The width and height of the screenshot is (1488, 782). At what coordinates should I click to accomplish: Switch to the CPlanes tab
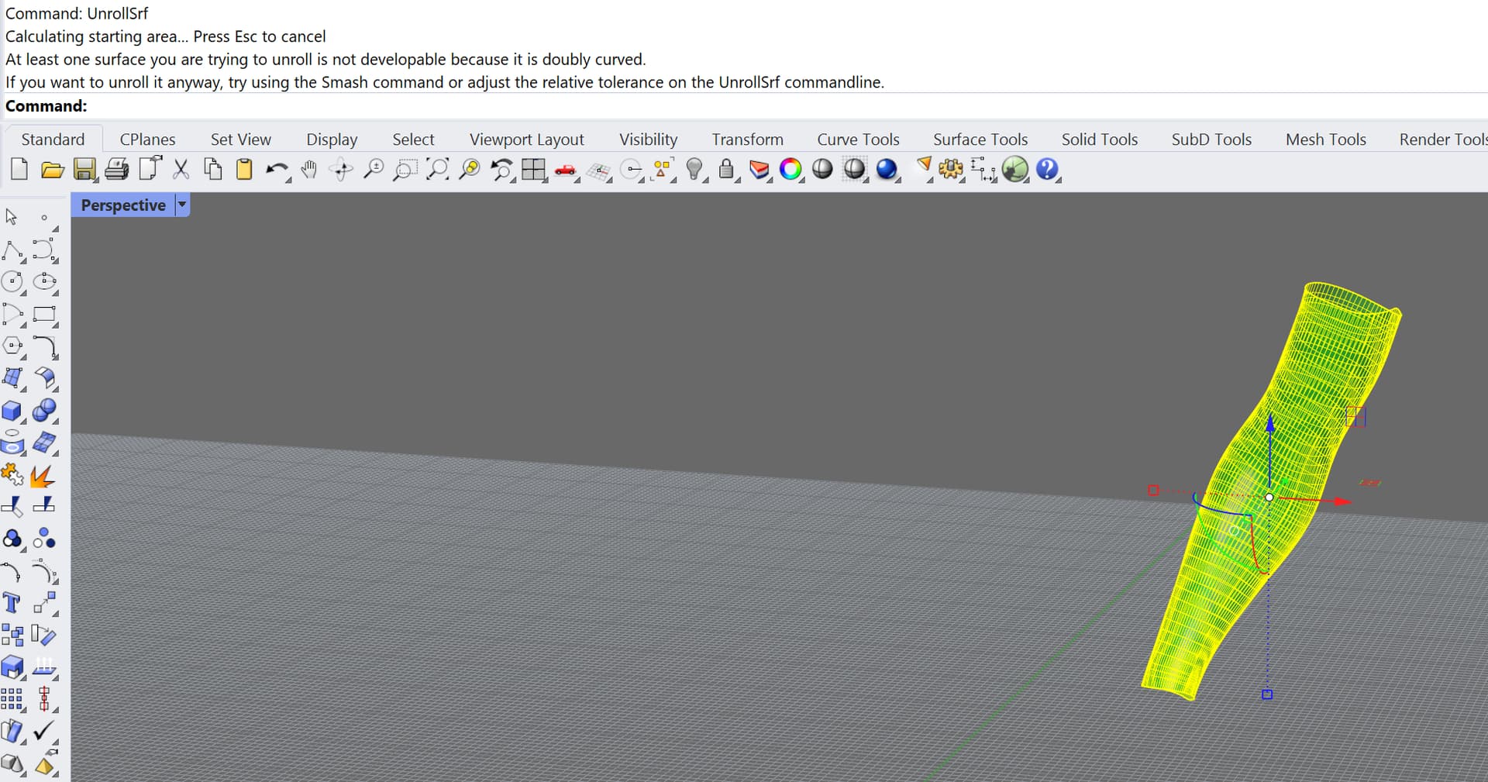click(x=147, y=140)
